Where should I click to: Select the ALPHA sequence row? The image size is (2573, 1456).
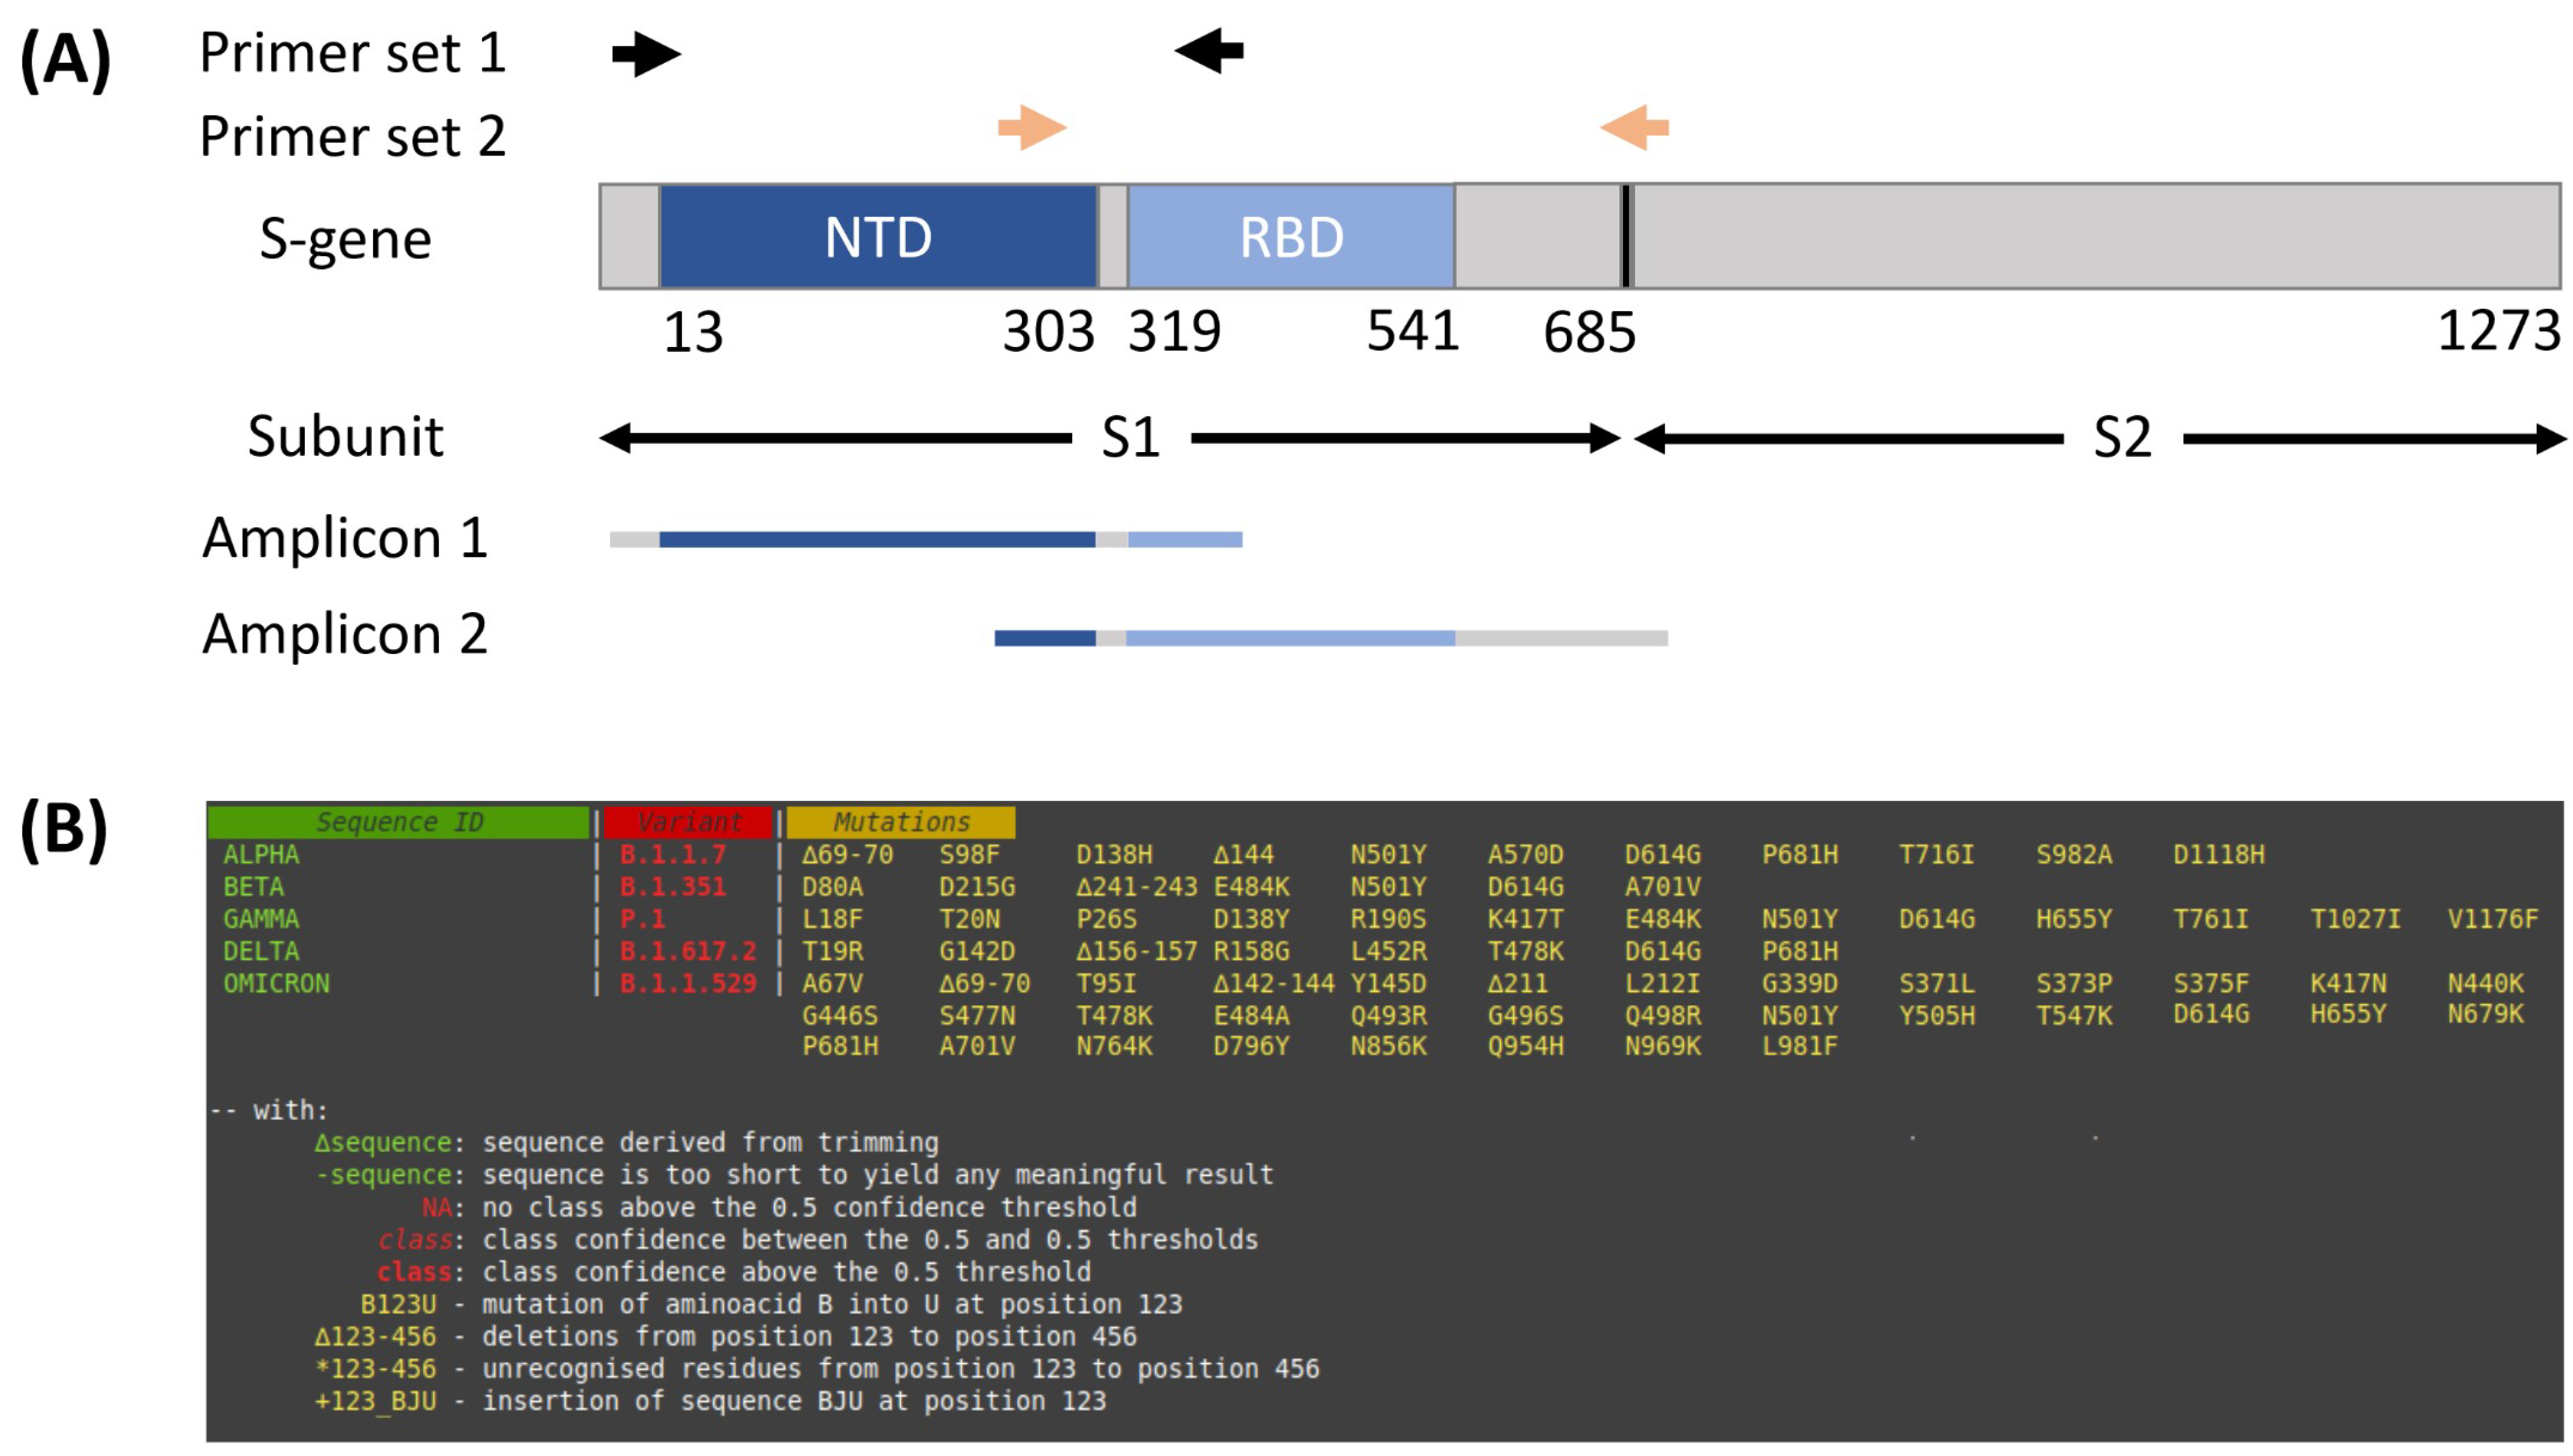[261, 855]
